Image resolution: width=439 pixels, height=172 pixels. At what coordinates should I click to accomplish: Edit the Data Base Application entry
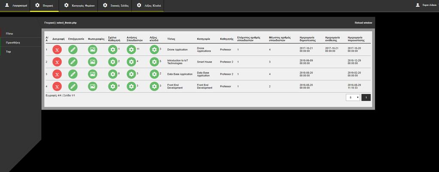pyautogui.click(x=73, y=74)
